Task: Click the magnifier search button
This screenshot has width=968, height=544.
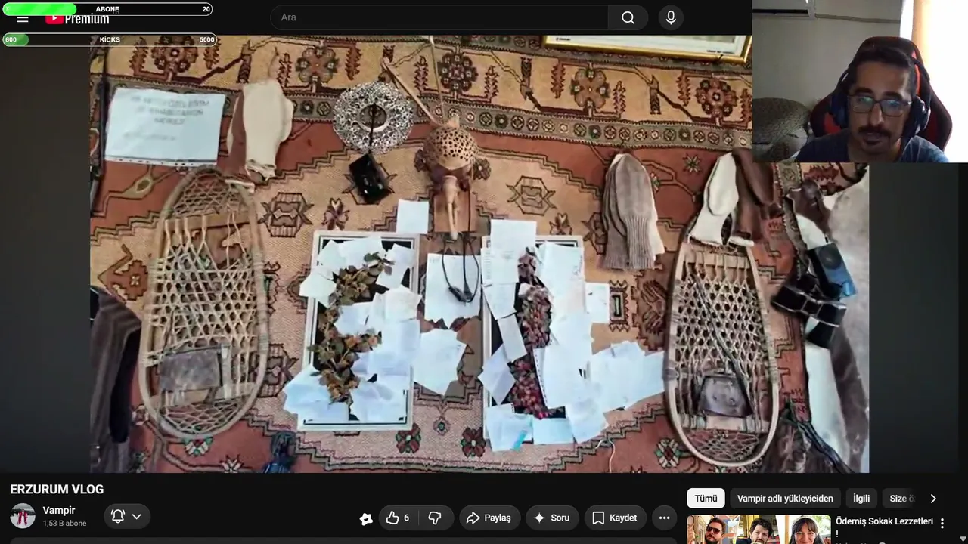Action: 628,17
